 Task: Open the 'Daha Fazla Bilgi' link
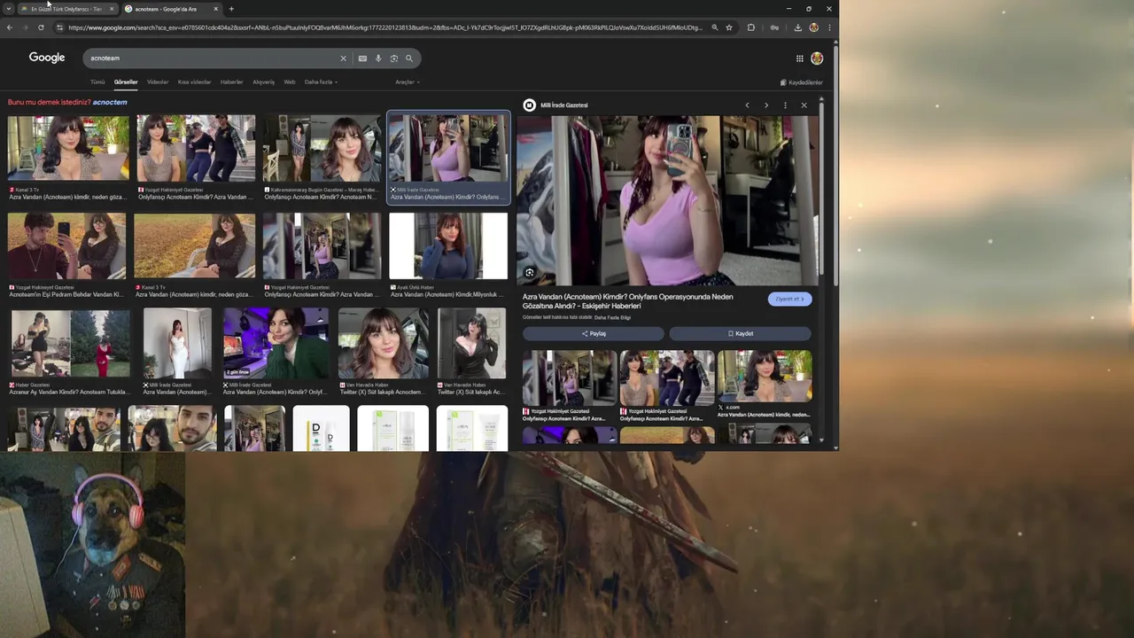tap(612, 317)
